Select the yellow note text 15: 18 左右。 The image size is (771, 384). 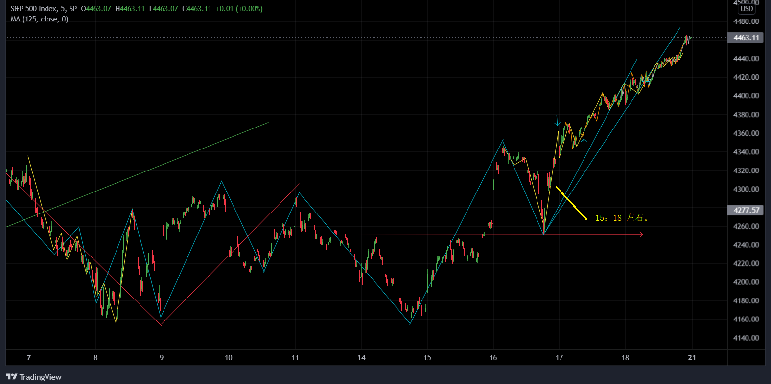click(622, 218)
